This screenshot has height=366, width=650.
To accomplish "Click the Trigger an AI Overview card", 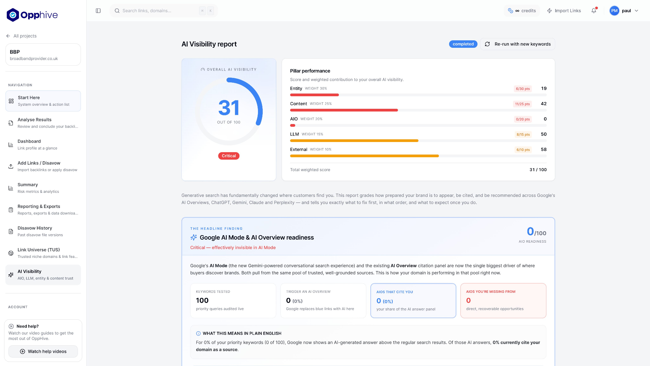I will click(323, 301).
